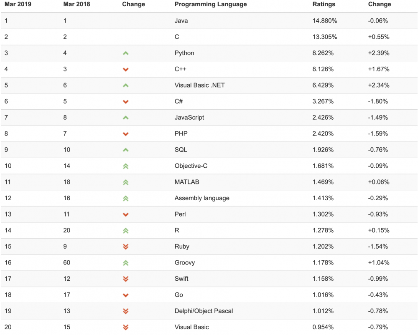Click the Mar 2019 column header

(18, 4)
